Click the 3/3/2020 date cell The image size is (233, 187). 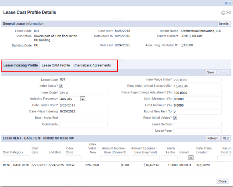[x=203, y=165]
